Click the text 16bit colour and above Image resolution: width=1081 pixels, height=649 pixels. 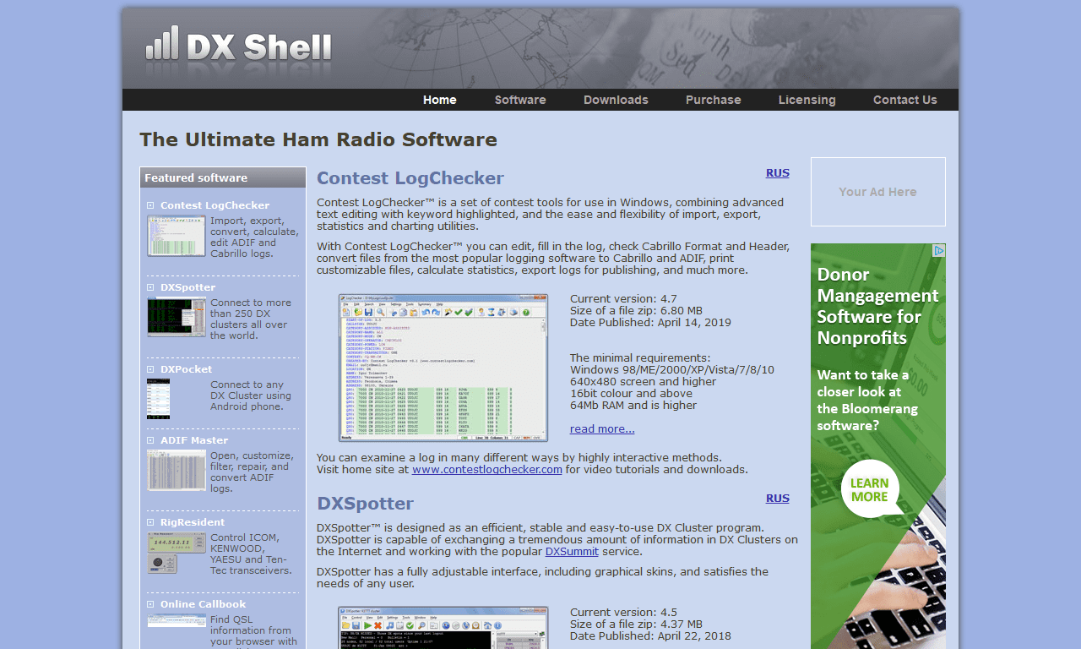[x=633, y=394]
